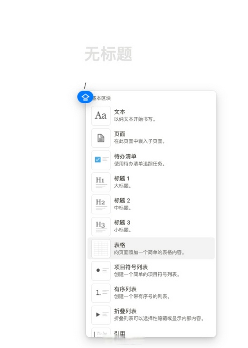Click the Aa text block icon
The image size is (248, 348).
(x=101, y=116)
